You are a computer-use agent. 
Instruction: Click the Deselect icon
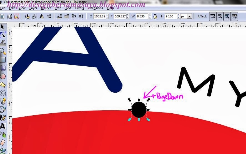(17, 16)
